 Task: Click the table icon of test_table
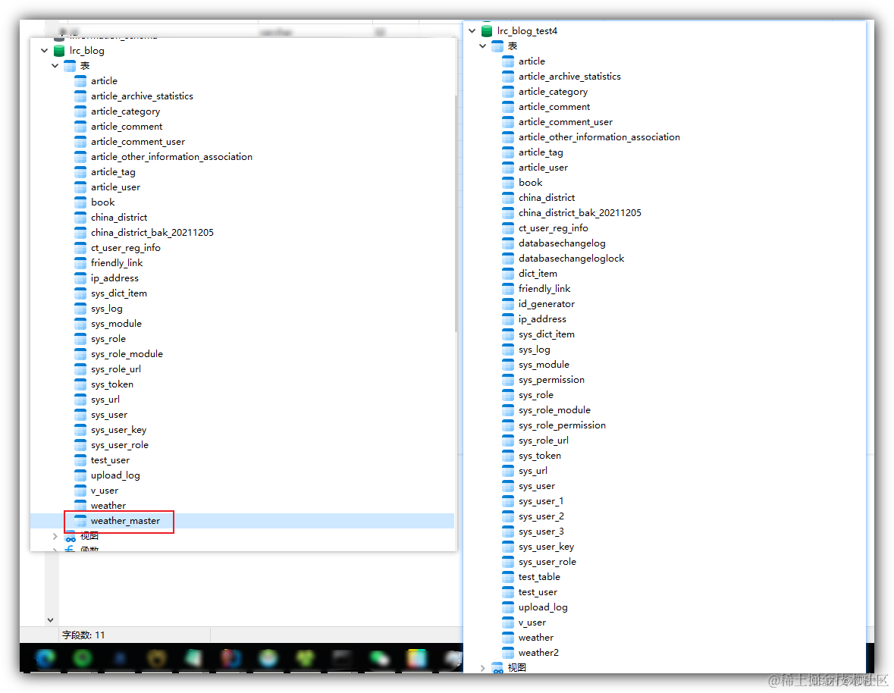508,577
